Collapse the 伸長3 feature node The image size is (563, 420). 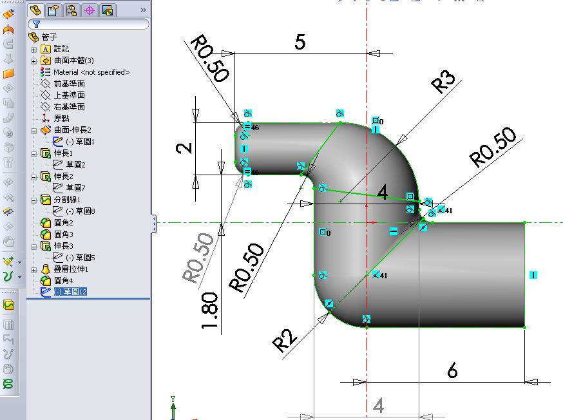[33, 247]
